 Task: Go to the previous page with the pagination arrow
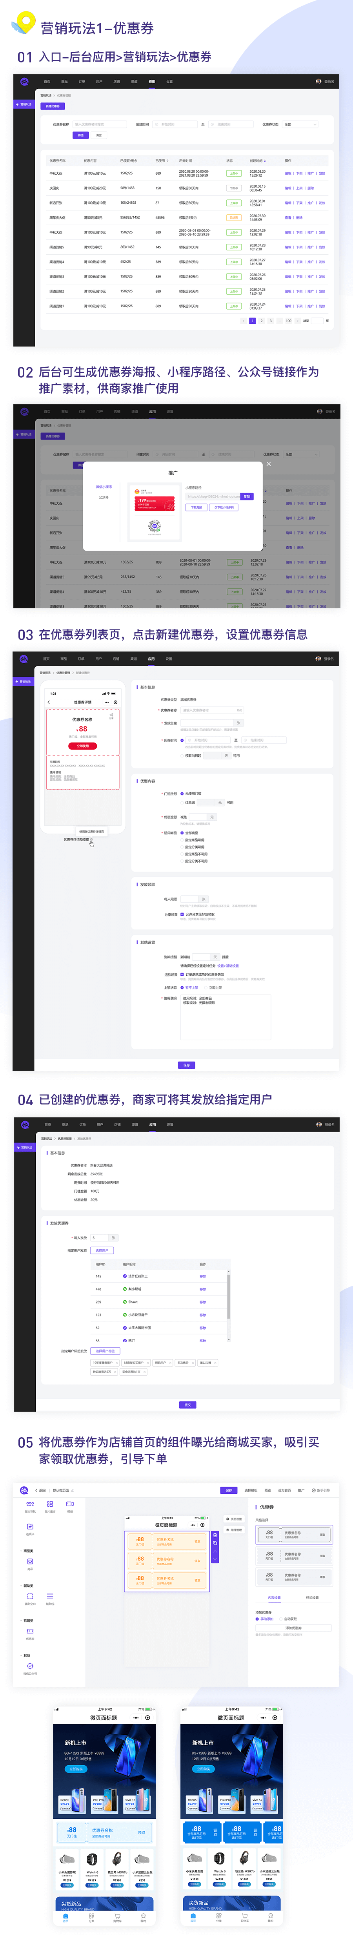(243, 321)
